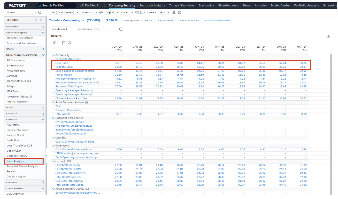Open the Portfolio Analysis tab
This screenshot has width=338, height=199.
pos(306,5)
